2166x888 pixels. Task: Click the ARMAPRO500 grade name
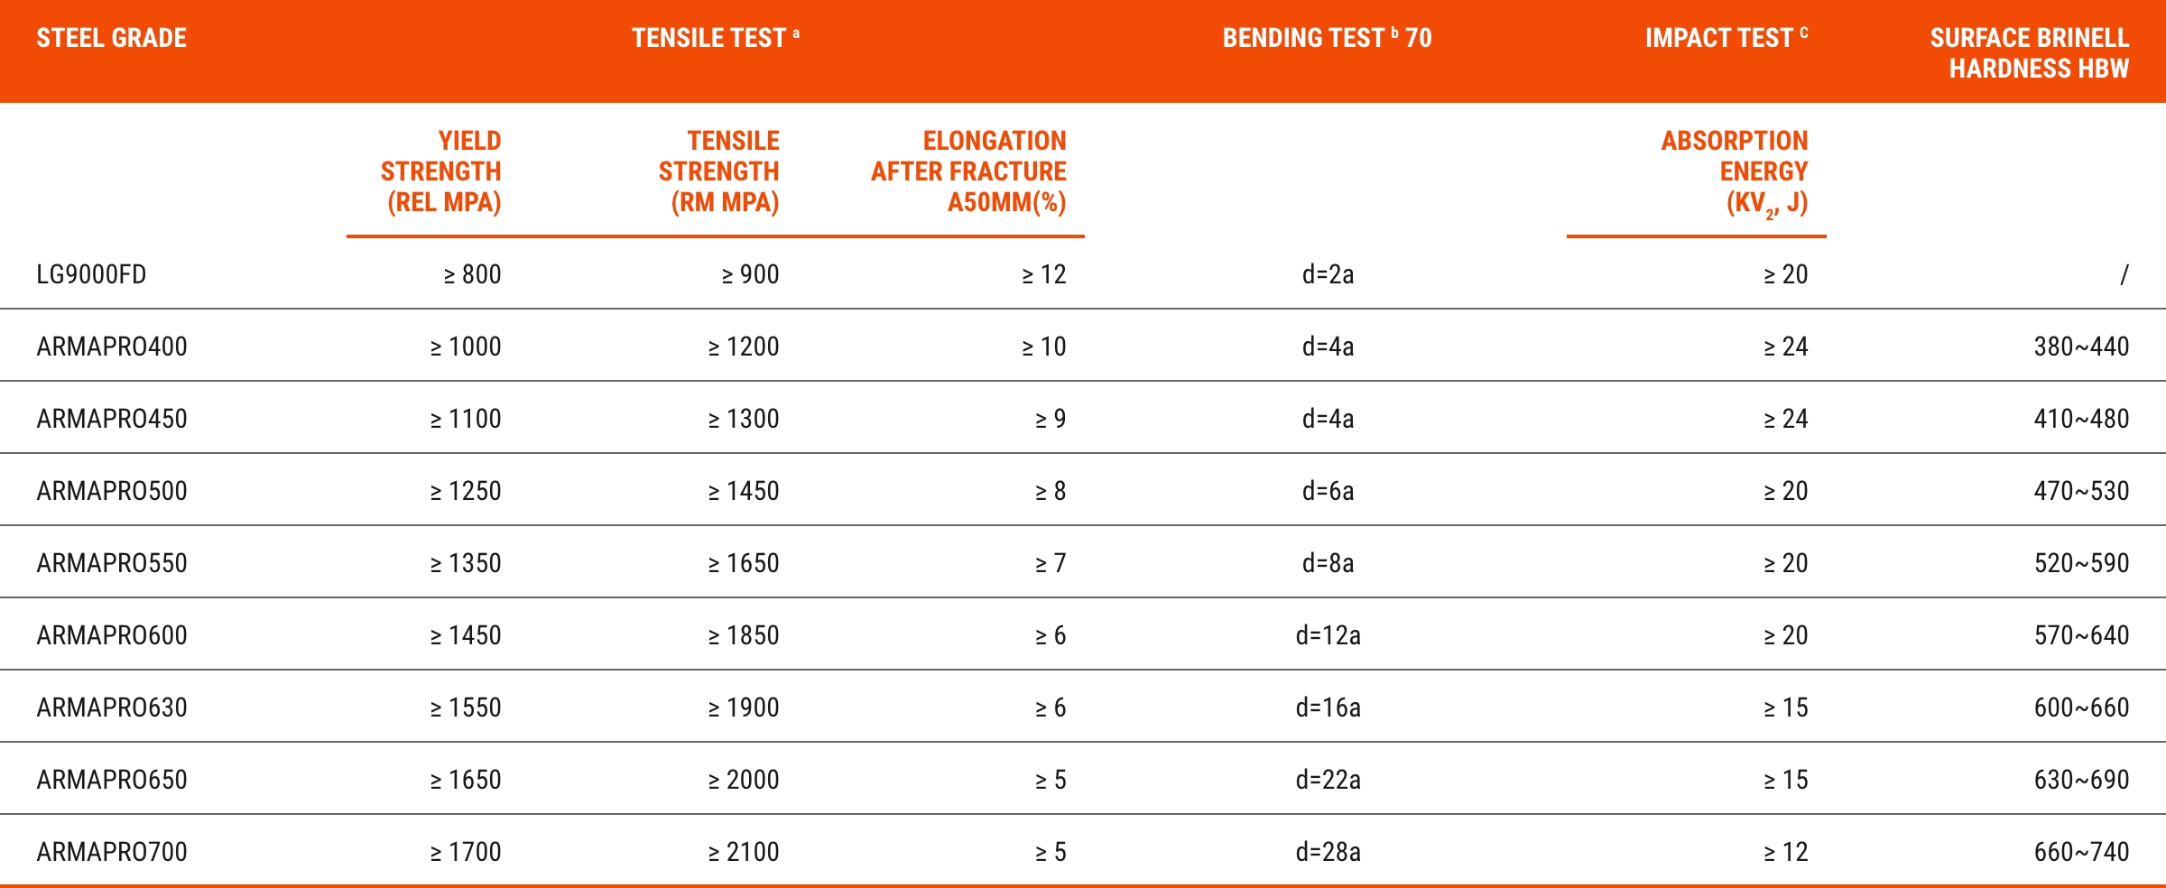click(x=112, y=491)
